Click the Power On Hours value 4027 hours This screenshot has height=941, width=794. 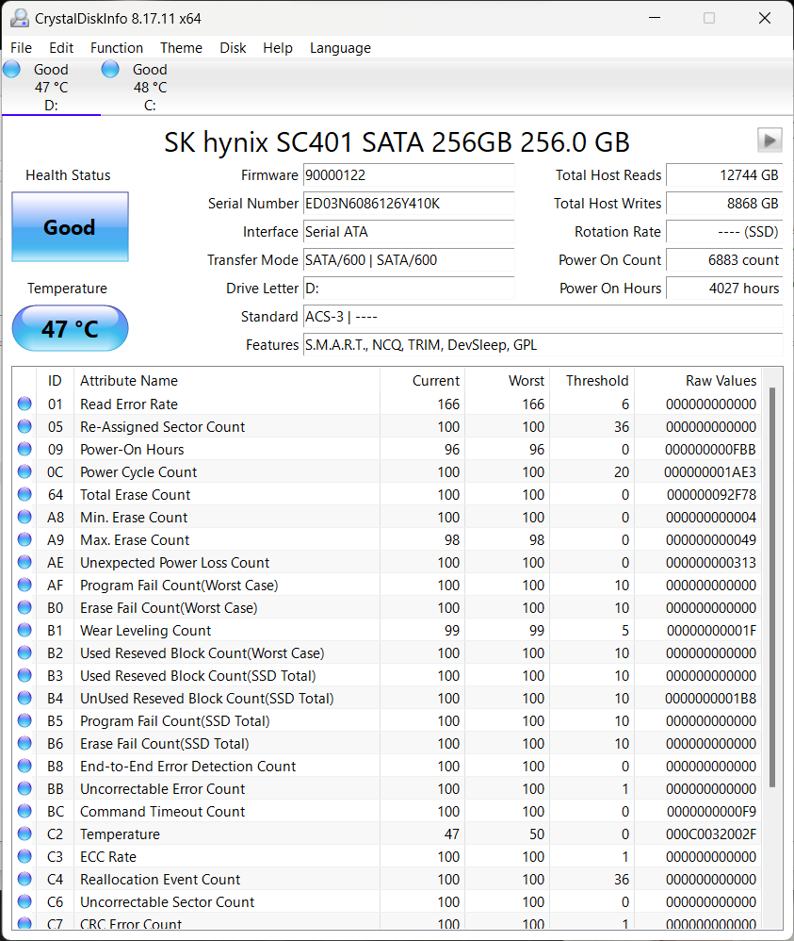(x=724, y=289)
